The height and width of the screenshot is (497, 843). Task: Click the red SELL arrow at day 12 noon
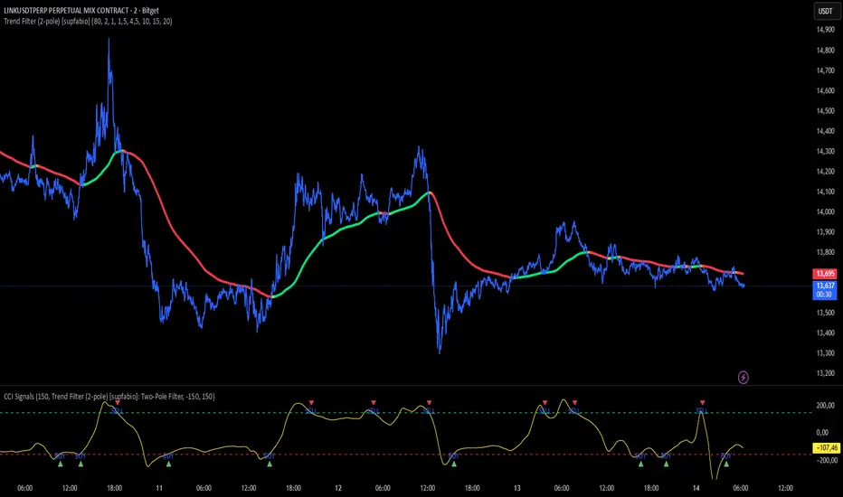(x=429, y=402)
